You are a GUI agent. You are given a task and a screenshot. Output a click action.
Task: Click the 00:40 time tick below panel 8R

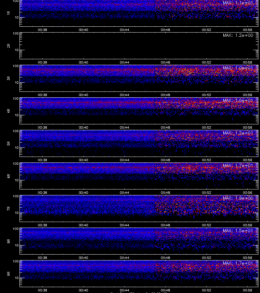(84, 258)
